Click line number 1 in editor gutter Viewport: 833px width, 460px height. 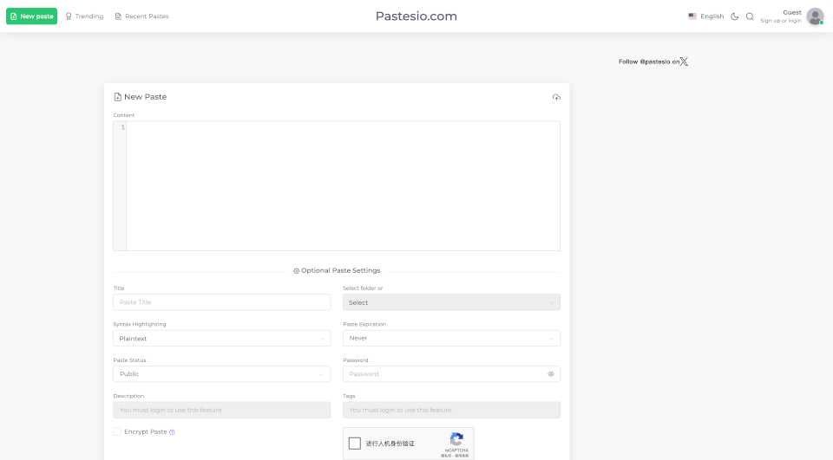click(x=122, y=127)
